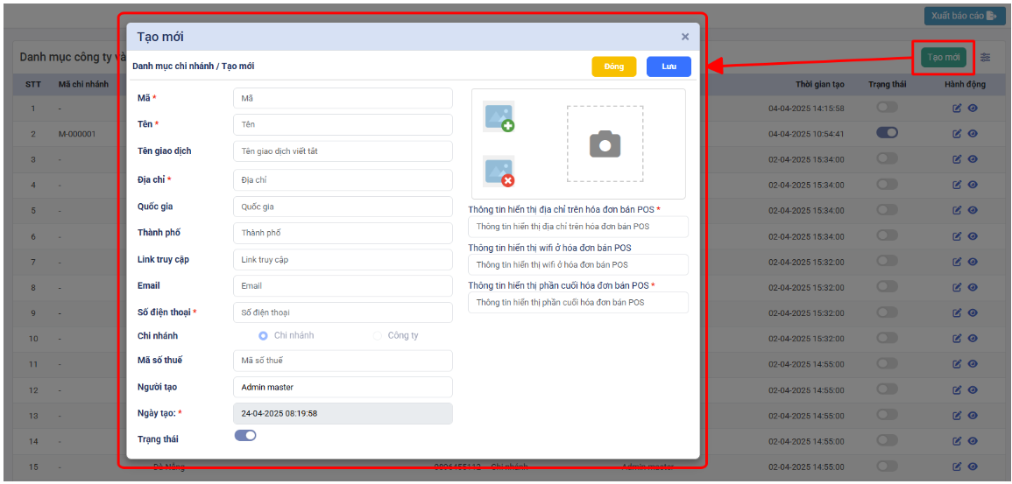Click the view eye icon in row 2

tap(973, 134)
